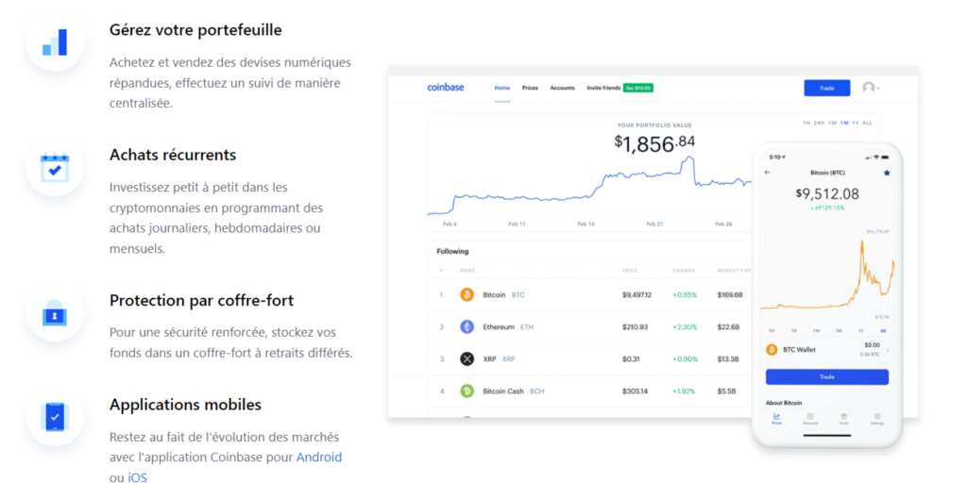Tap the $9,512.08 Bitcoin price on phone
Viewport: 967px width, 499px height.
point(827,194)
